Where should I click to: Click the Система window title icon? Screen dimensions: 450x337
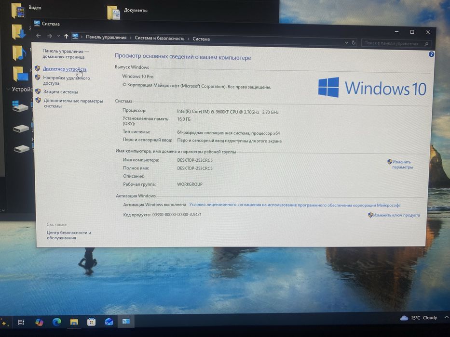(37, 23)
